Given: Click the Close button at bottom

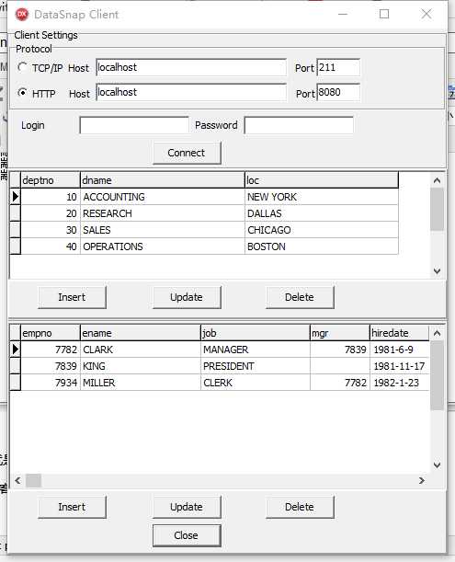Looking at the screenshot, I should point(187,535).
